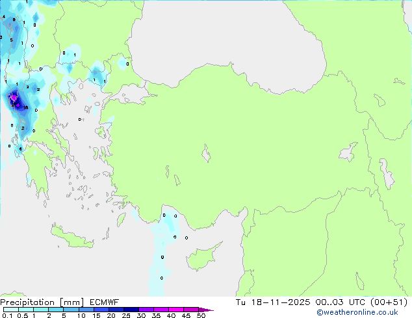Click the 20–25 mm legend swatch
The width and height of the screenshot is (412, 318).
pos(116,310)
